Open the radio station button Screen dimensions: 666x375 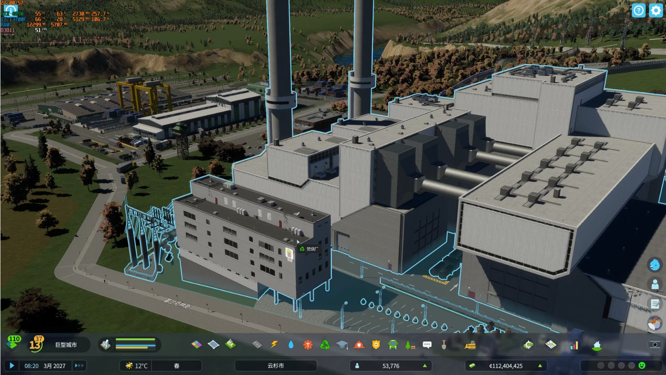(655, 322)
